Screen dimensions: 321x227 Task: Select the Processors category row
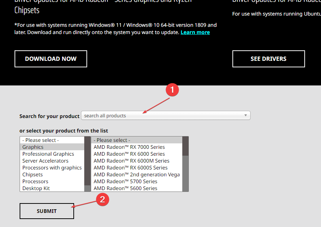(x=52, y=181)
